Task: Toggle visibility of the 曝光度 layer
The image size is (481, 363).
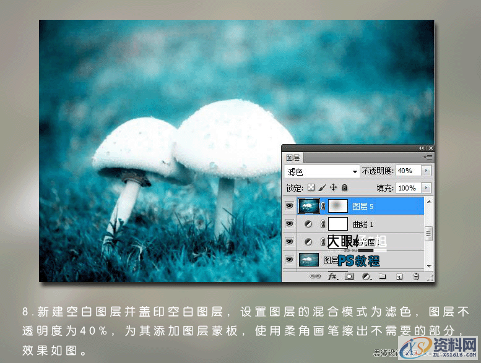Action: tap(289, 242)
